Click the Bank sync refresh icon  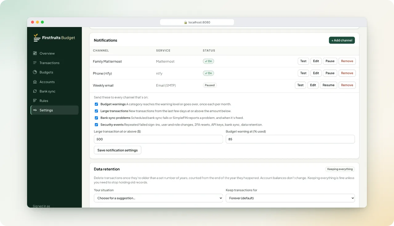pos(35,91)
